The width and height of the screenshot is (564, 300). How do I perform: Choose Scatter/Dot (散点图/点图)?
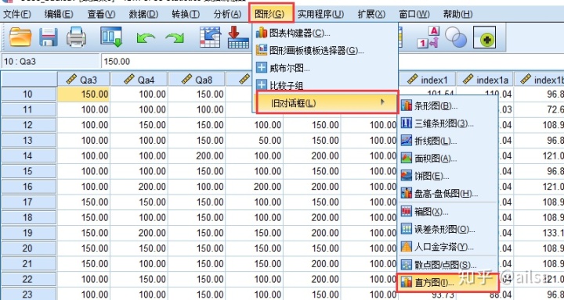point(447,265)
